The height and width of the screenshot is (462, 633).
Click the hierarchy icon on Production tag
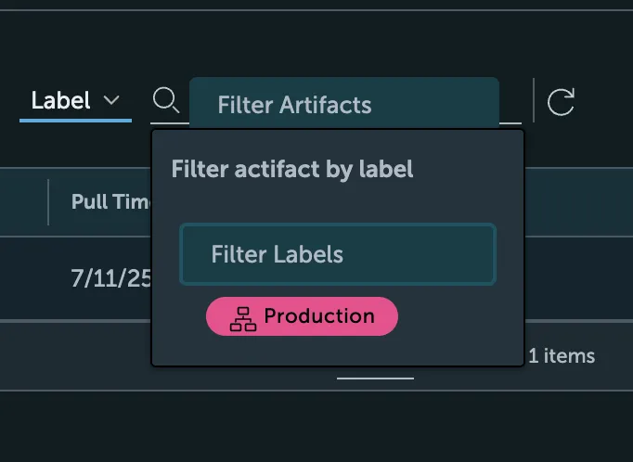[242, 317]
